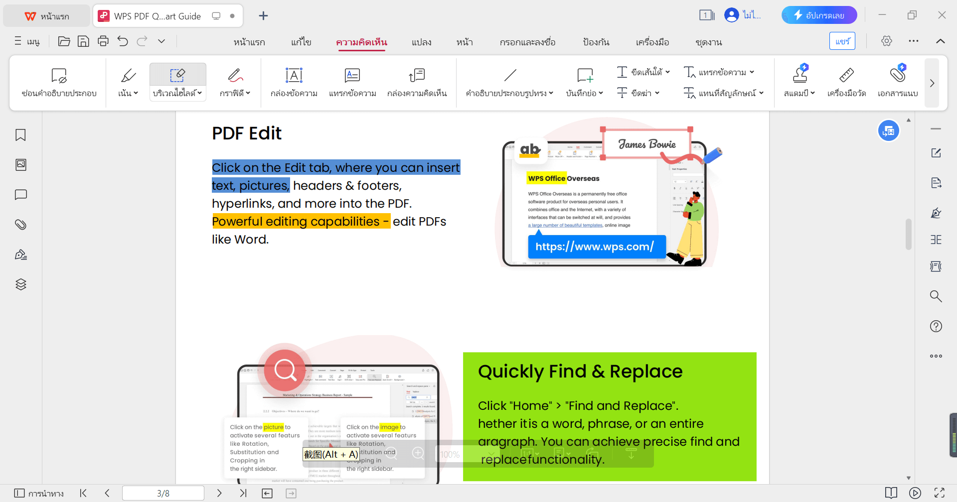Open the Attachments (เอกสารแนบ) paperclip tool
The height and width of the screenshot is (502, 957).
point(897,82)
